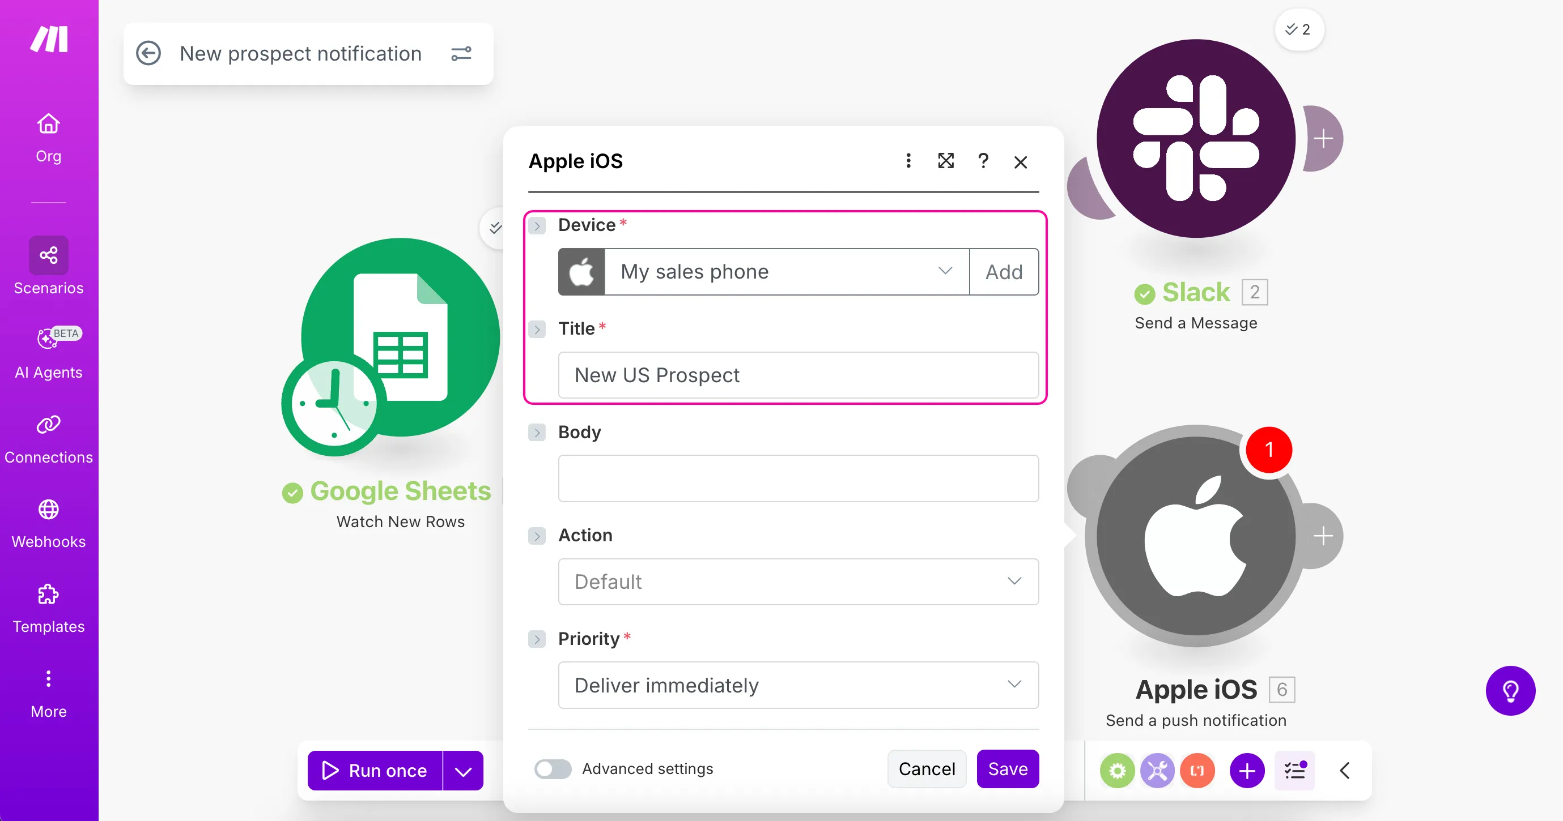Expand the Device field toggle

tap(537, 226)
